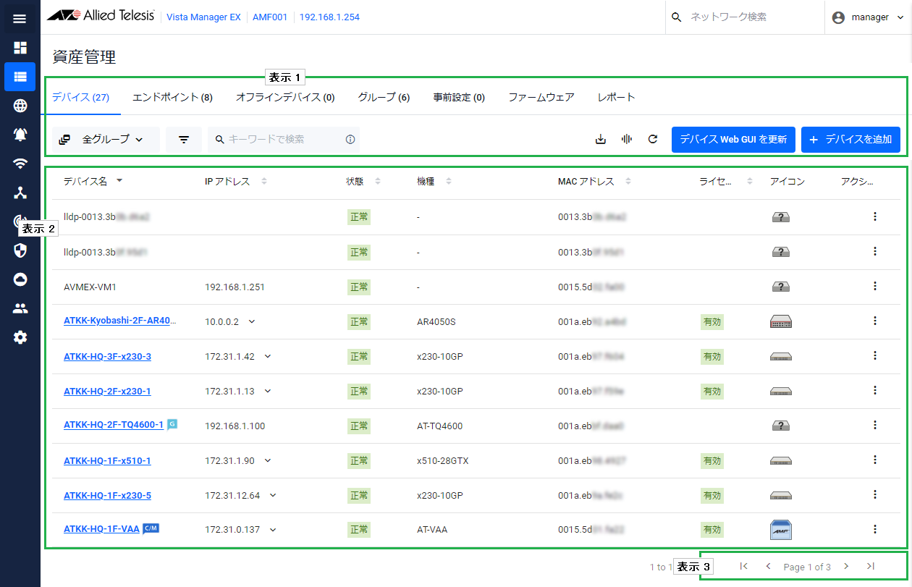Click the デバイスを追加 button
This screenshot has height=587, width=912.
pyautogui.click(x=850, y=139)
